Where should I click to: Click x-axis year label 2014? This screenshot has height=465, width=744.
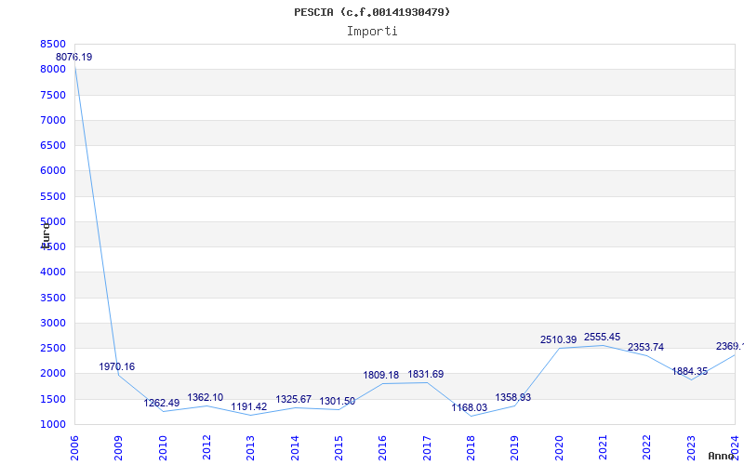pos(295,448)
